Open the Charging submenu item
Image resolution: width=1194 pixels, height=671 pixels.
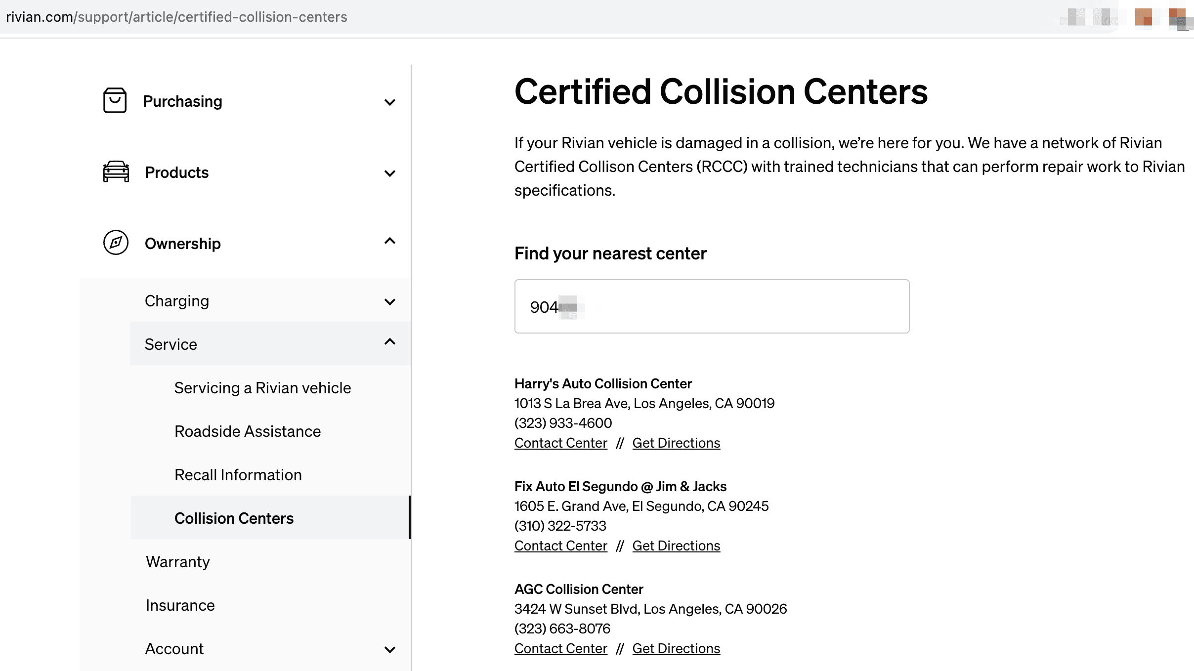177,301
